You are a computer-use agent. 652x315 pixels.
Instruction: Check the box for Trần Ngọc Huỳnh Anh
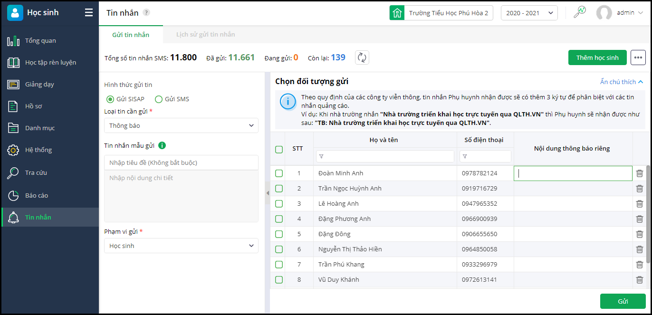coord(279,189)
